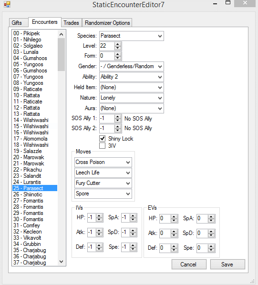Click the Save button

(227, 265)
